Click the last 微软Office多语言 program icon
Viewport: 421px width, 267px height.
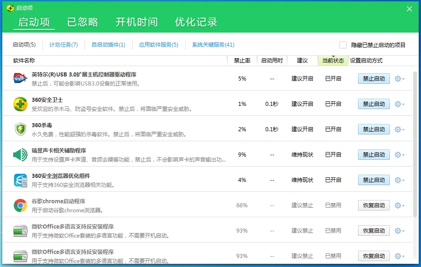pyautogui.click(x=20, y=256)
